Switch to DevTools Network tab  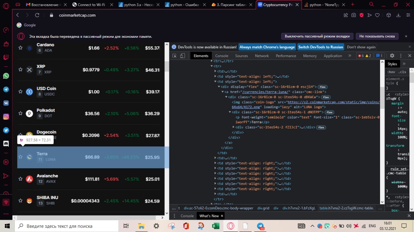[262, 56]
